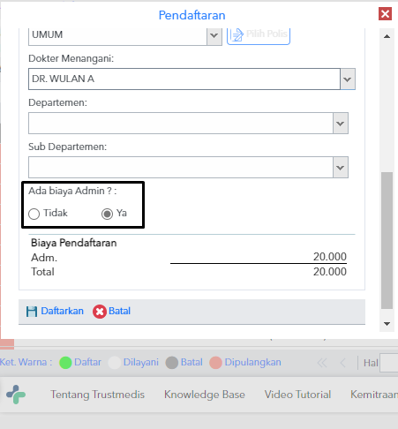Jump to first page with double chevron

322,363
